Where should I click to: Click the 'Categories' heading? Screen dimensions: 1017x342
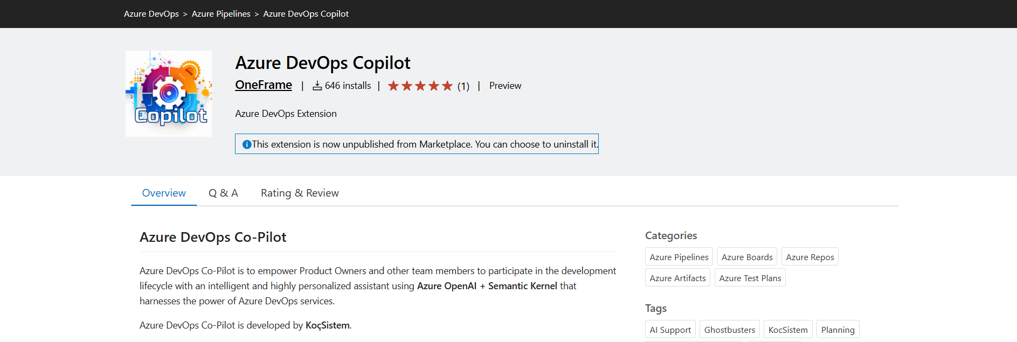point(671,235)
